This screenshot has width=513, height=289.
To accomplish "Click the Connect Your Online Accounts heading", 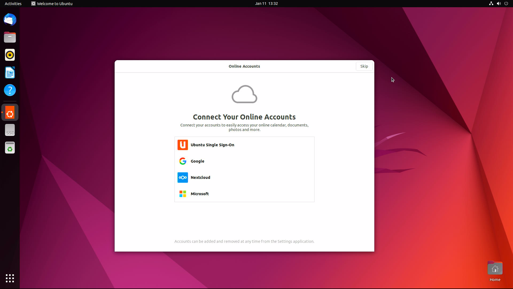I will point(244,117).
